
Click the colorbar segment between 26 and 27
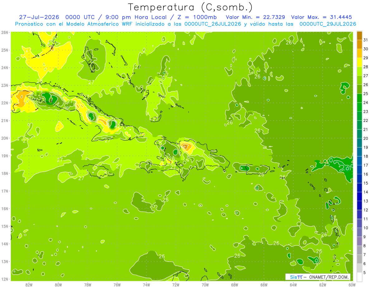[x=359, y=81]
